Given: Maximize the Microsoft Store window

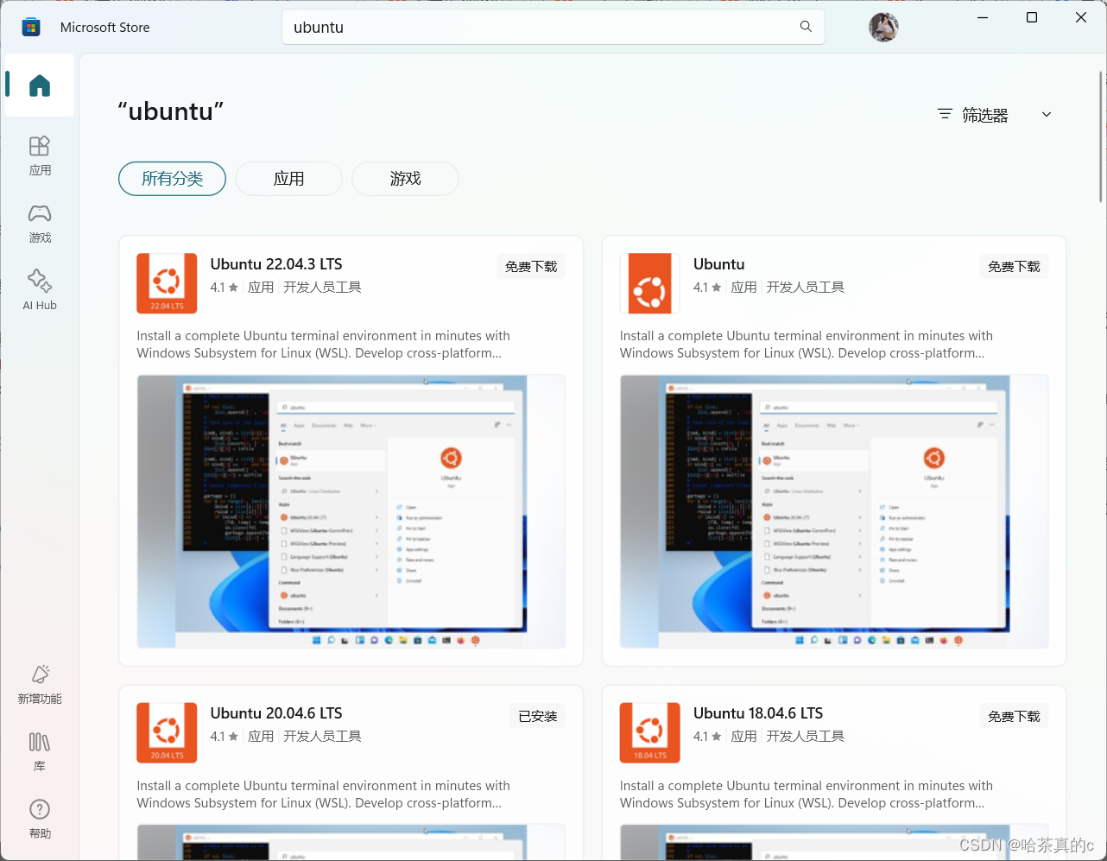Looking at the screenshot, I should pyautogui.click(x=1031, y=17).
